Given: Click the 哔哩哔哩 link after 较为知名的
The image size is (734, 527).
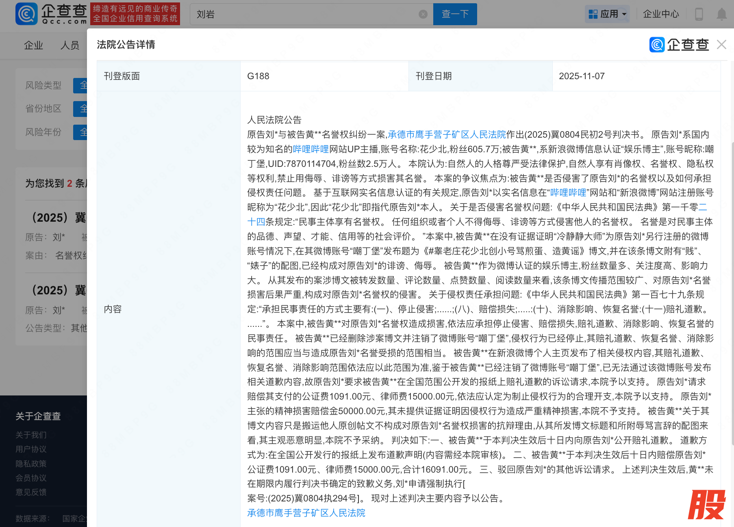Looking at the screenshot, I should pos(311,149).
